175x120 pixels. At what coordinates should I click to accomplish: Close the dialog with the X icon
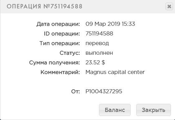(169, 7)
